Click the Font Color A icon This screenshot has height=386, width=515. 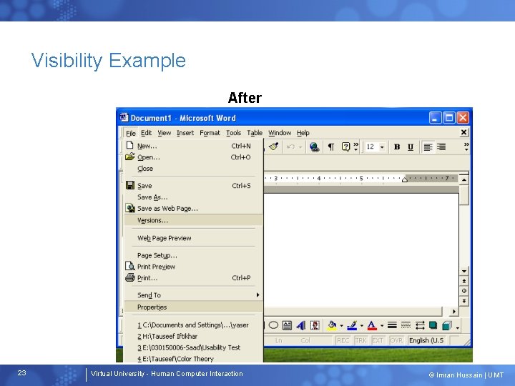[x=372, y=325]
